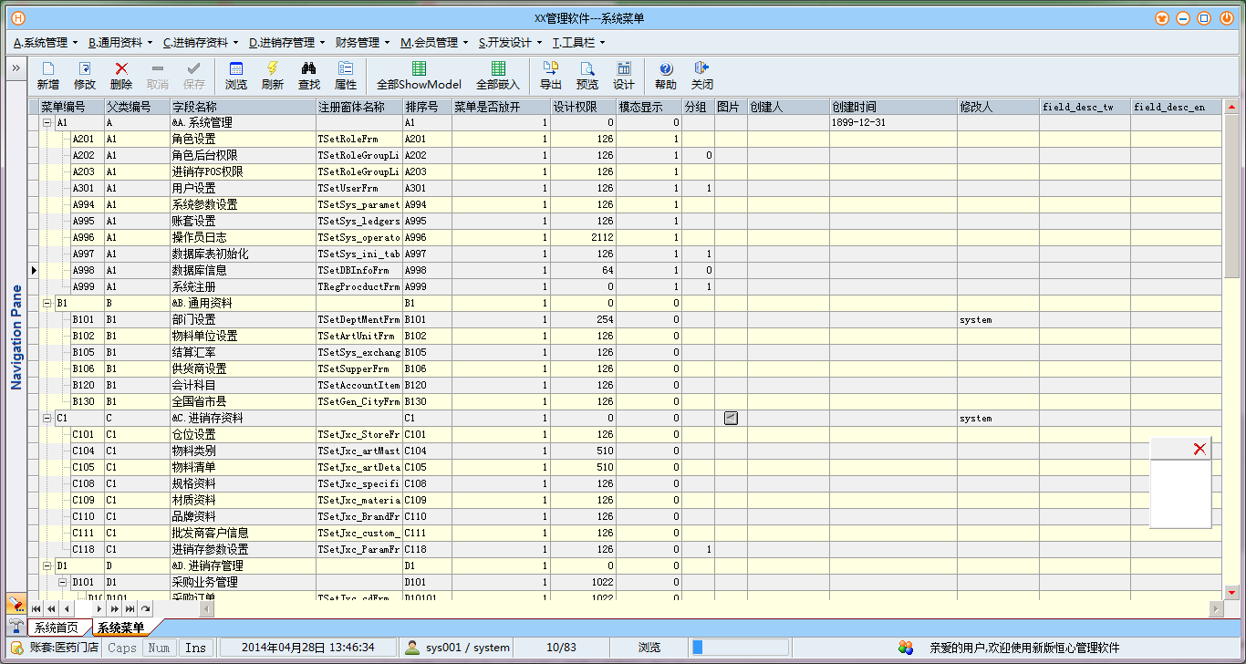Open the 财务管理 menu

pos(363,42)
